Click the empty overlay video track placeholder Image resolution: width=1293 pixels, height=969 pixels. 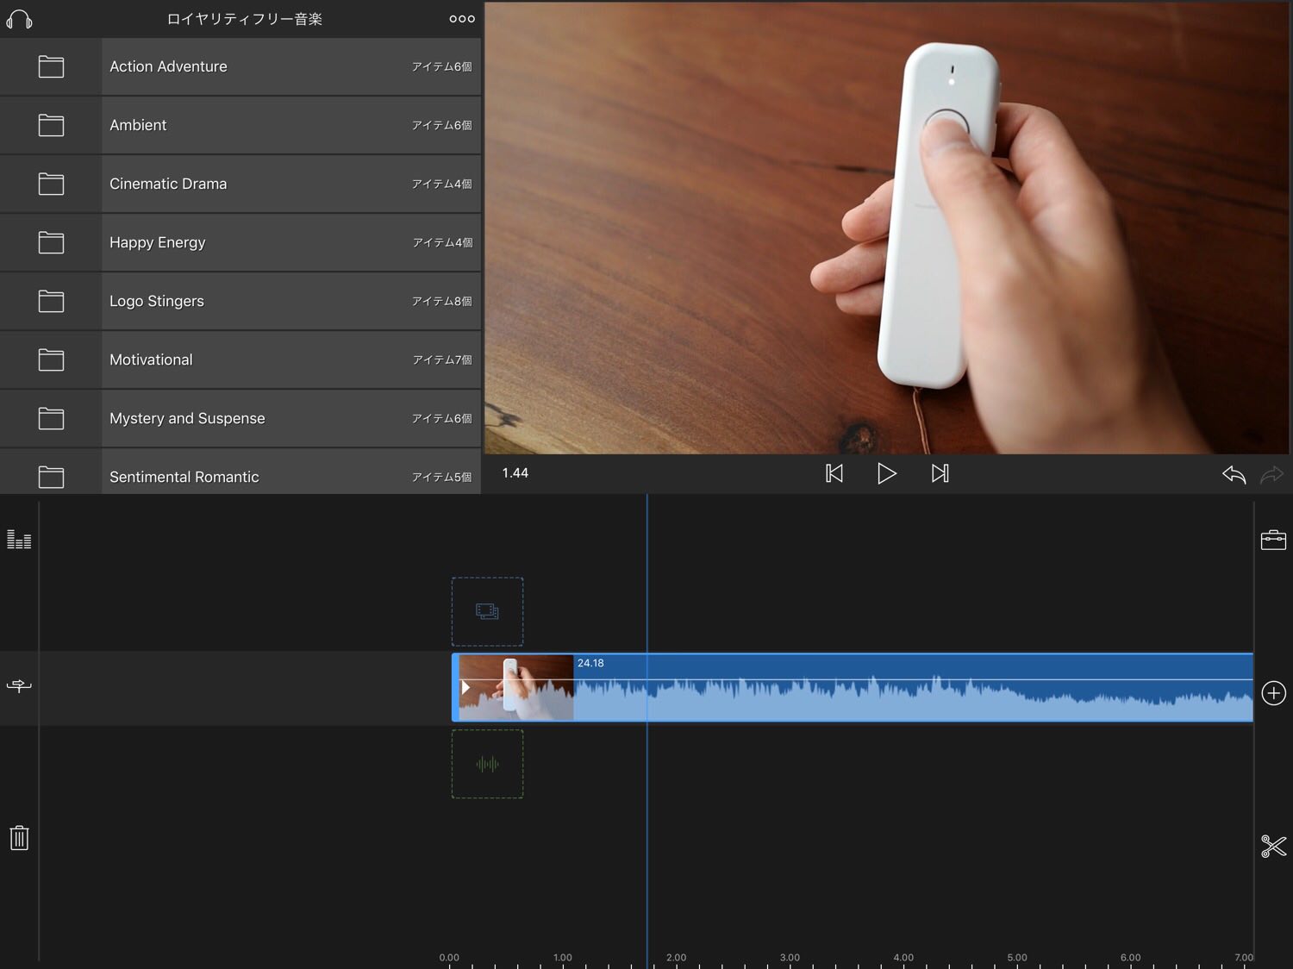tap(487, 611)
